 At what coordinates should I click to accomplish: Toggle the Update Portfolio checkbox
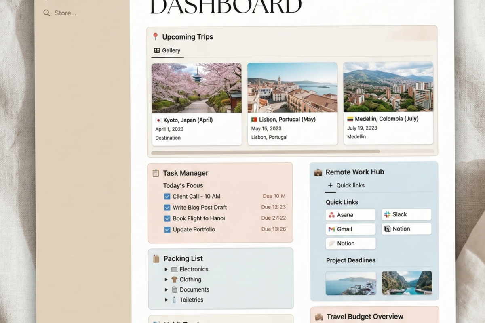167,229
